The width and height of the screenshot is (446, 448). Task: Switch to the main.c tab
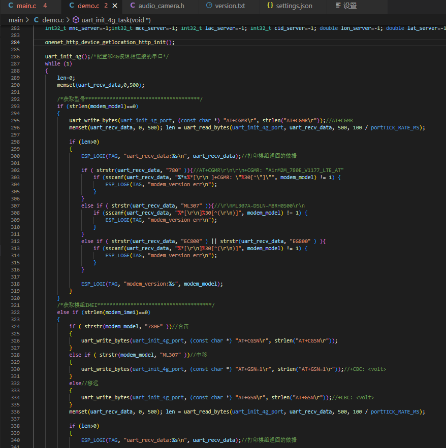pyautogui.click(x=27, y=6)
